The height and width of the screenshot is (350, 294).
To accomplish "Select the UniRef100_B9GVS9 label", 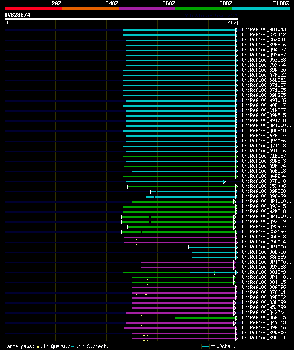I will click(x=264, y=196).
